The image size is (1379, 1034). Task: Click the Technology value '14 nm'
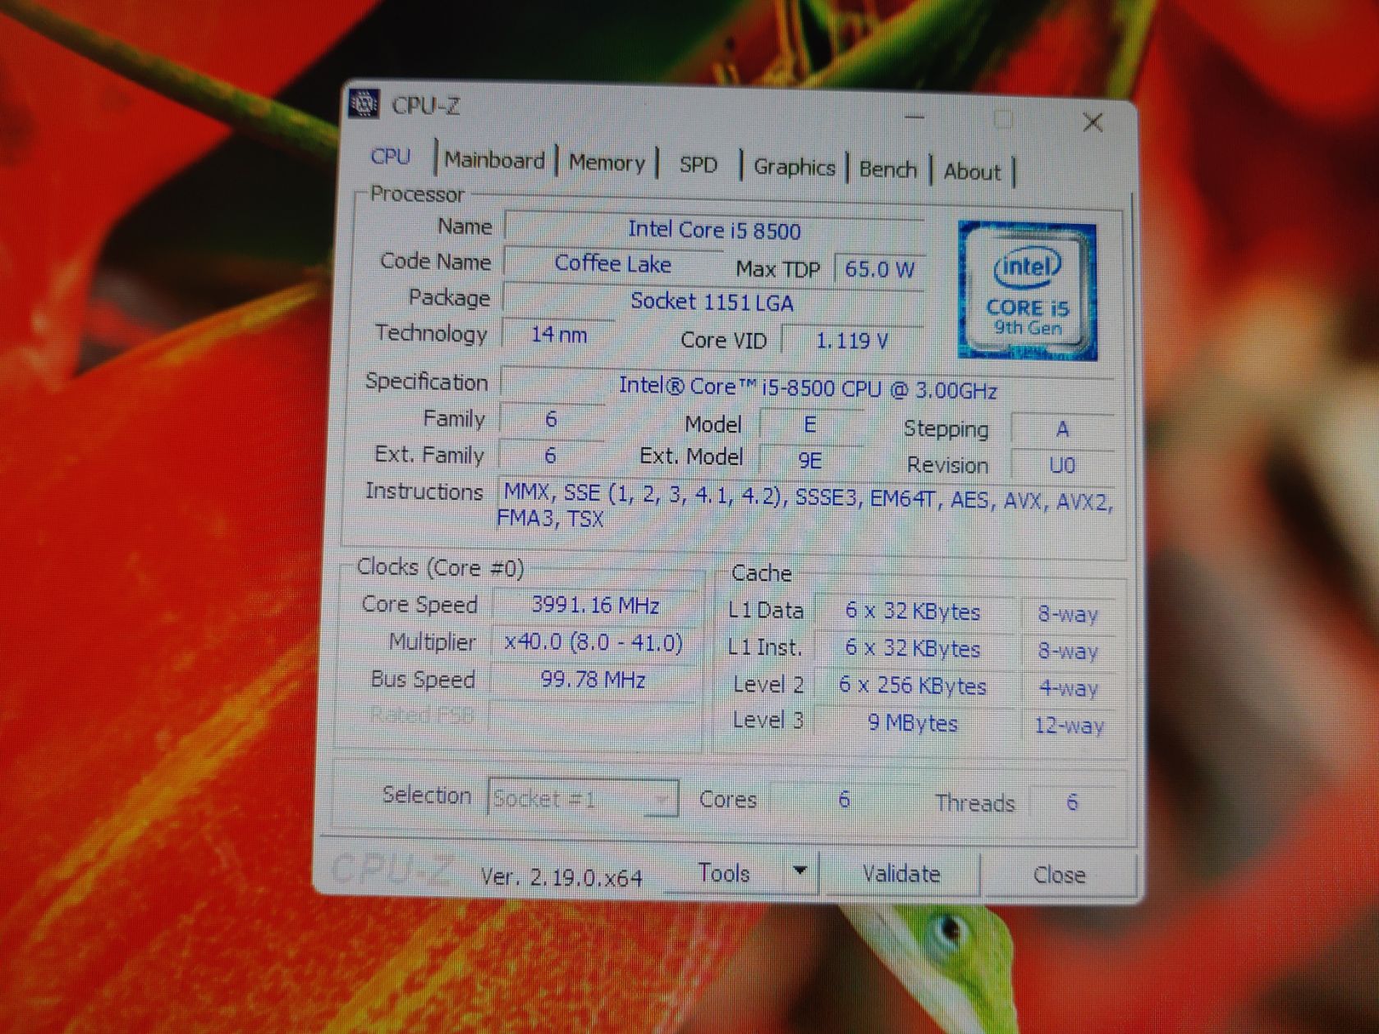pos(559,334)
